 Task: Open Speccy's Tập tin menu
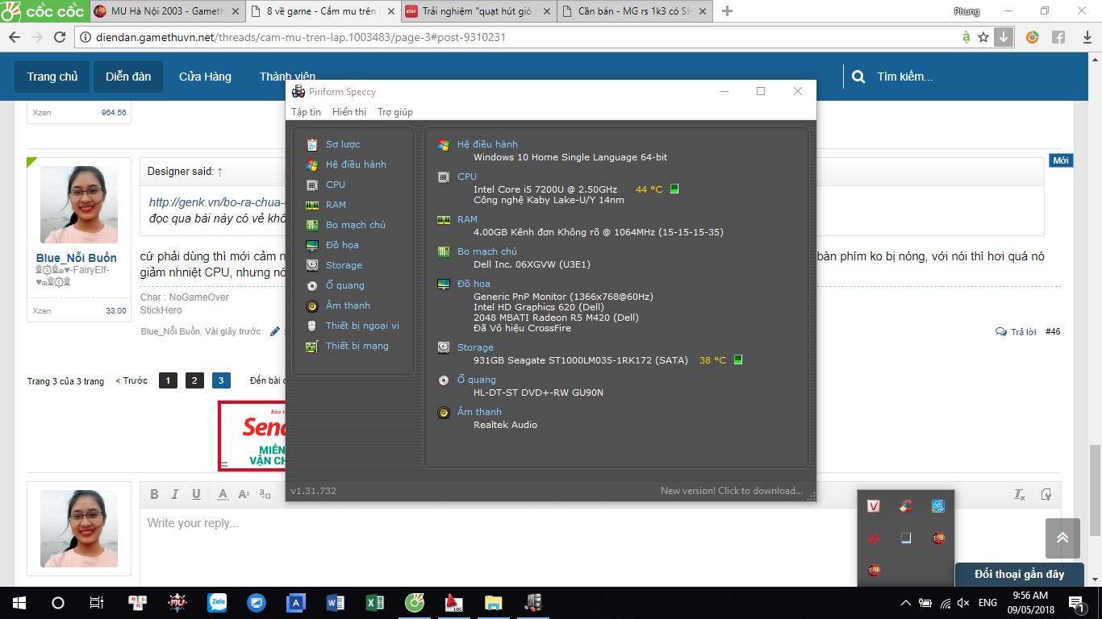(x=306, y=112)
